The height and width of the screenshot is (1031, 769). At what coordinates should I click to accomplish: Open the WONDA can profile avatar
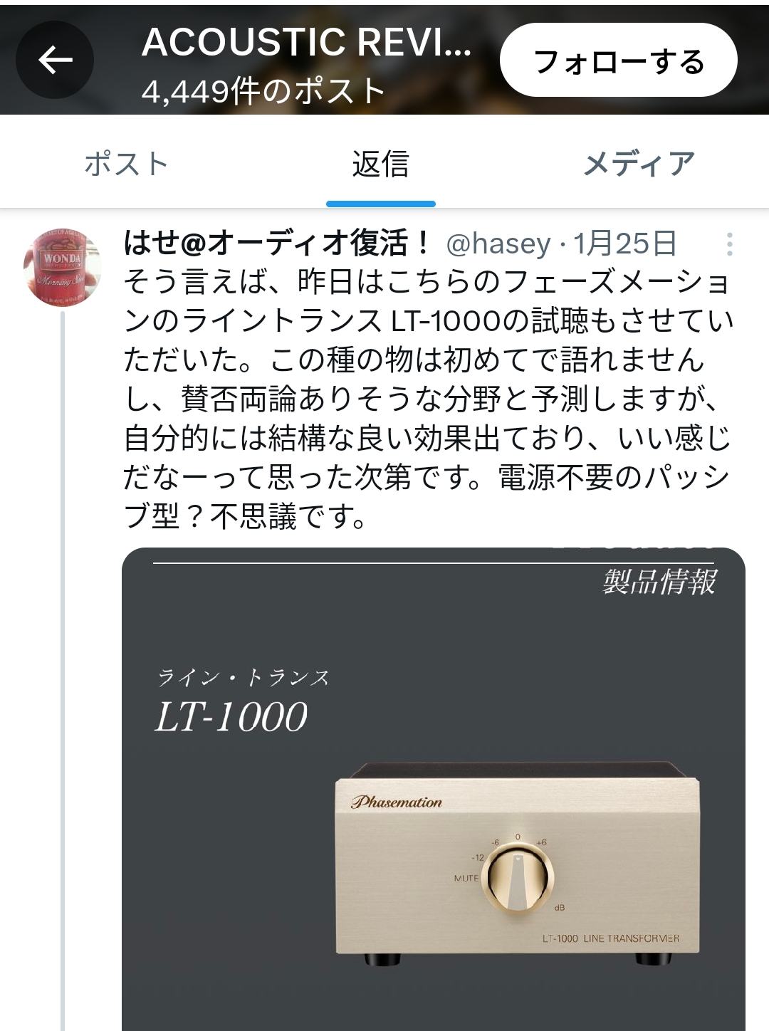coord(62,268)
